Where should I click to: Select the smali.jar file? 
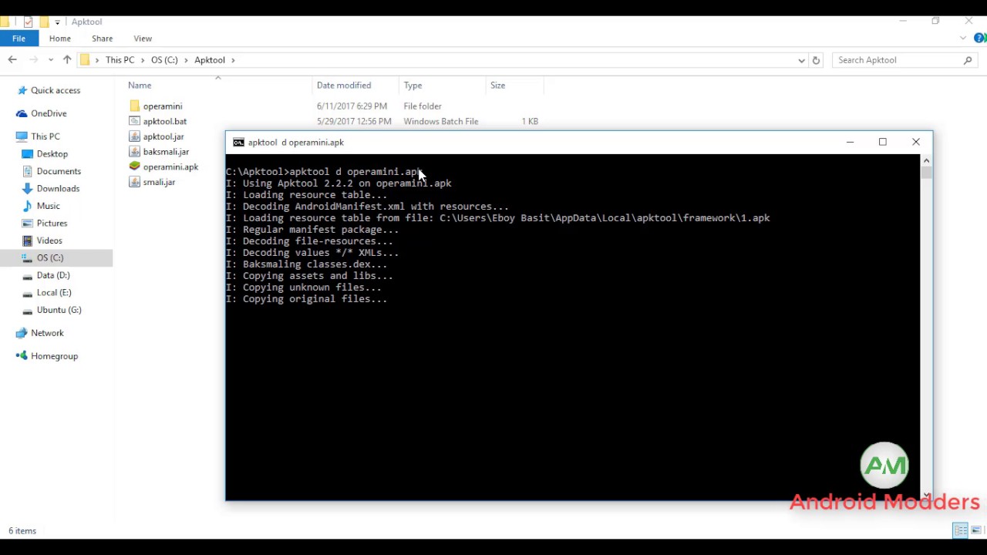click(159, 183)
